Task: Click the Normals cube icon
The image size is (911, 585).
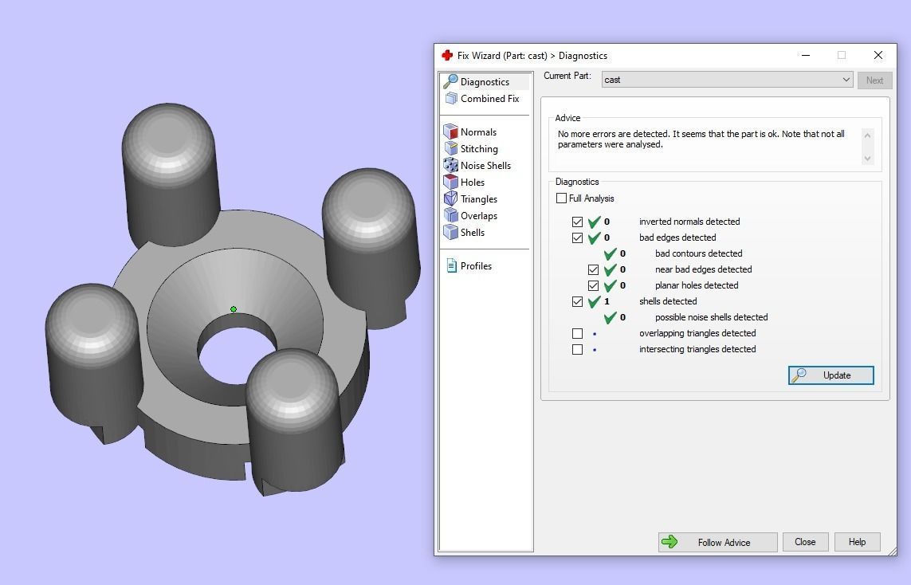Action: coord(451,132)
